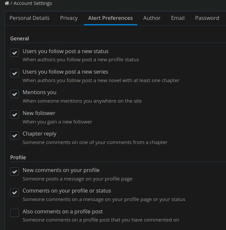Open the Email settings tab
Image resolution: width=226 pixels, height=230 pixels.
(x=178, y=18)
